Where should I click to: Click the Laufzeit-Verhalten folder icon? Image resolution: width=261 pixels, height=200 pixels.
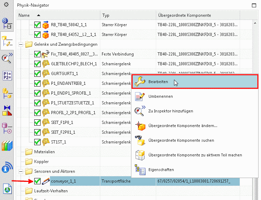29,191
